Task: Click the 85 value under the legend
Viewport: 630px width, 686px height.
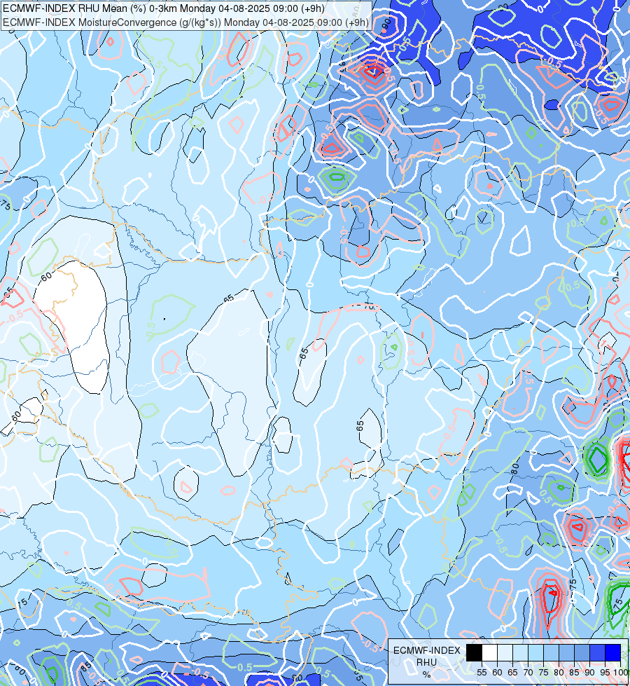Action: [574, 673]
